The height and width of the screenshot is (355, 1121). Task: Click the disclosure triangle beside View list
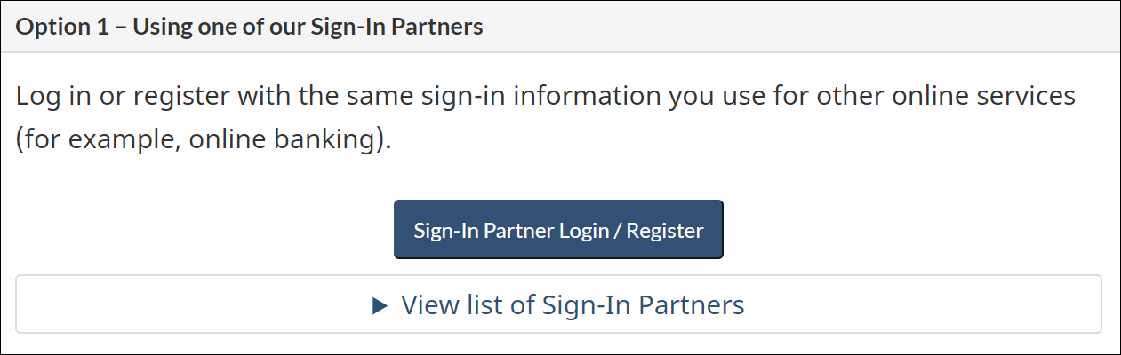click(x=380, y=306)
